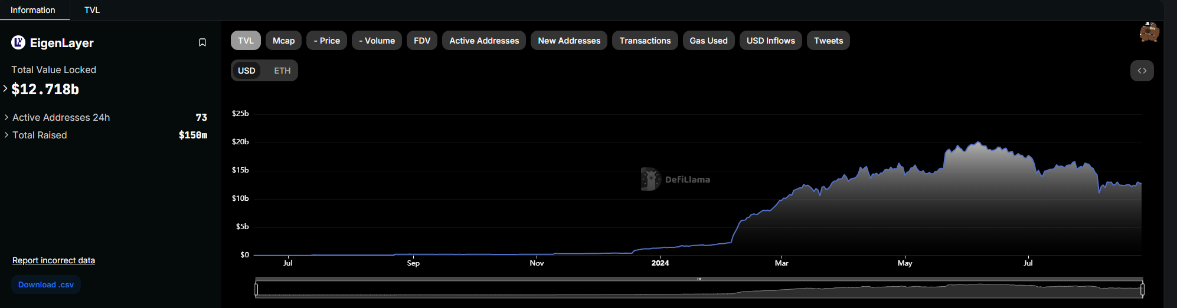The width and height of the screenshot is (1177, 308).
Task: Open the Report incorrect data link
Action: 54,260
